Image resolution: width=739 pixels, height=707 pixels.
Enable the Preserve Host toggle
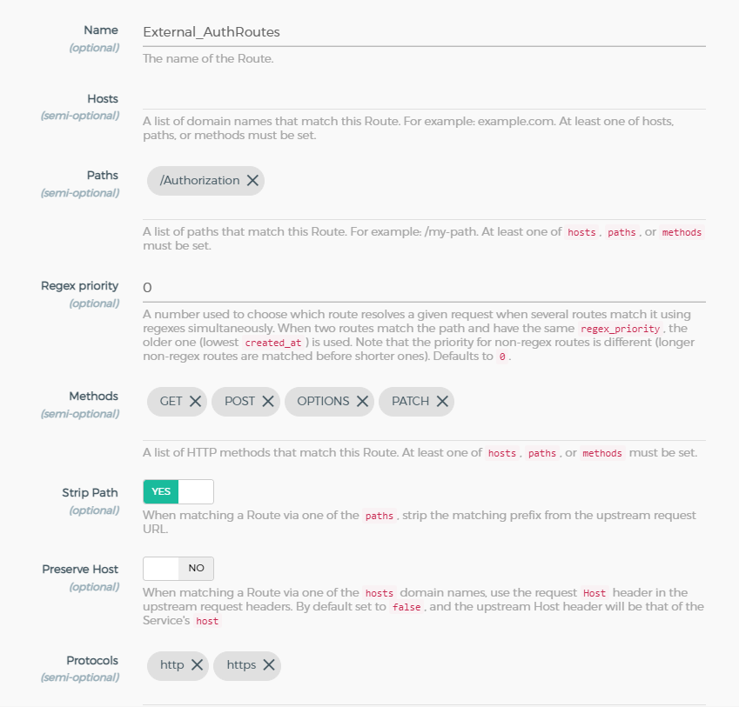tap(178, 569)
